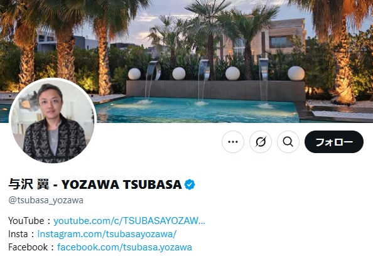Viewport: 373px width, 256px height.
Task: Open profile search with magnifier icon
Action: [288, 142]
